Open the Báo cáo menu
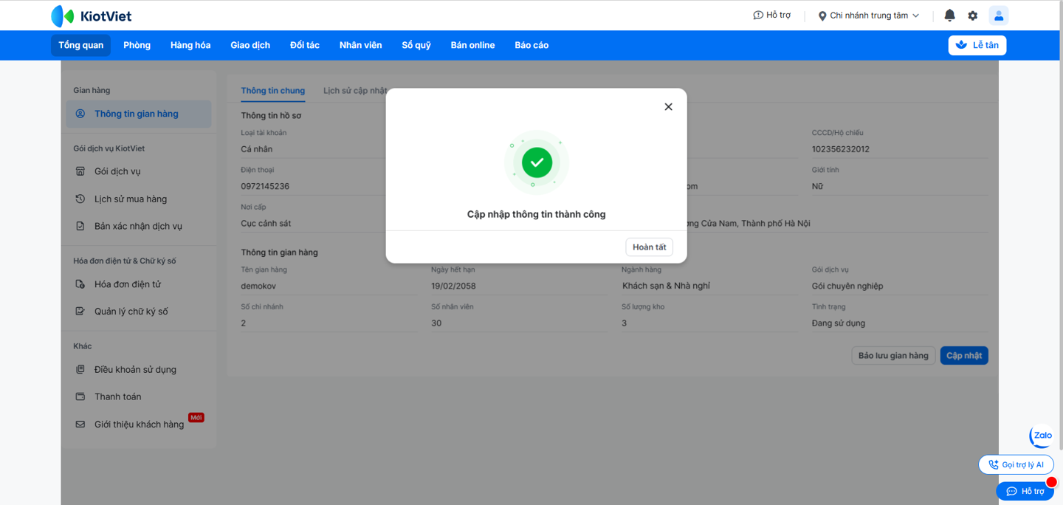This screenshot has height=505, width=1063. tap(531, 45)
